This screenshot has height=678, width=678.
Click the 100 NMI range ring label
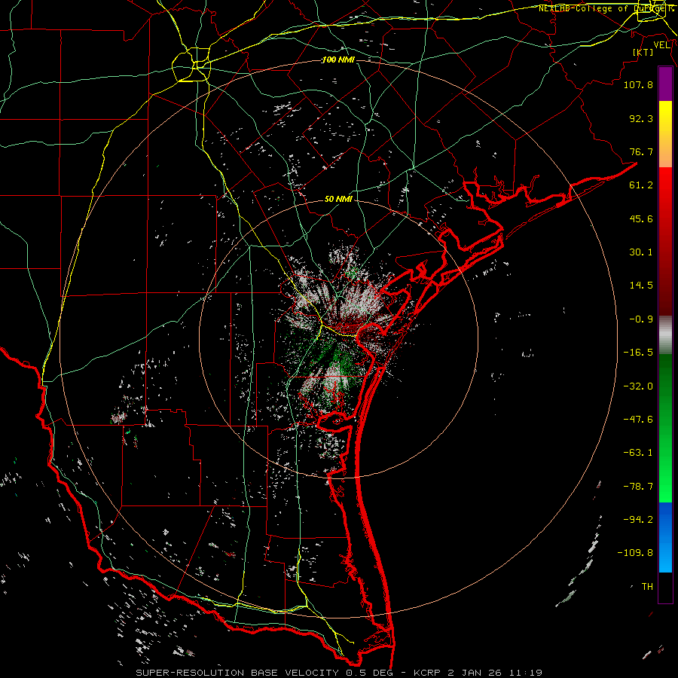pos(338,60)
